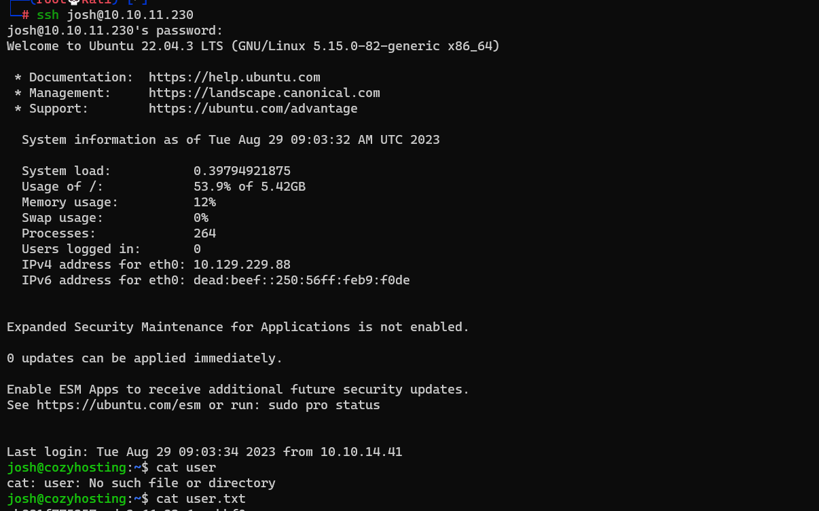
Task: Click the josh@cozyhosting prompt text
Action: click(66, 467)
